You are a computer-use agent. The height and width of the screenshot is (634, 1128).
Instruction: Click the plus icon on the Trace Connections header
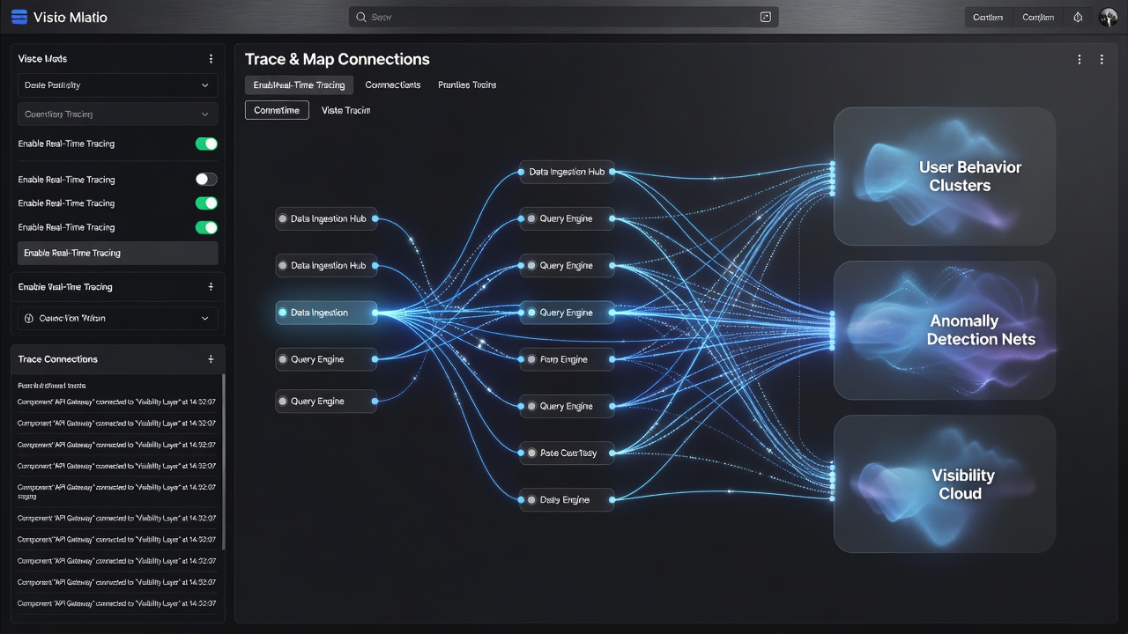211,359
